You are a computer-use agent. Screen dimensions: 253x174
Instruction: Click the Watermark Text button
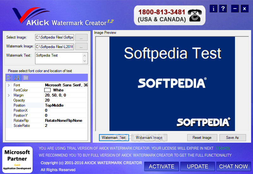(114, 138)
